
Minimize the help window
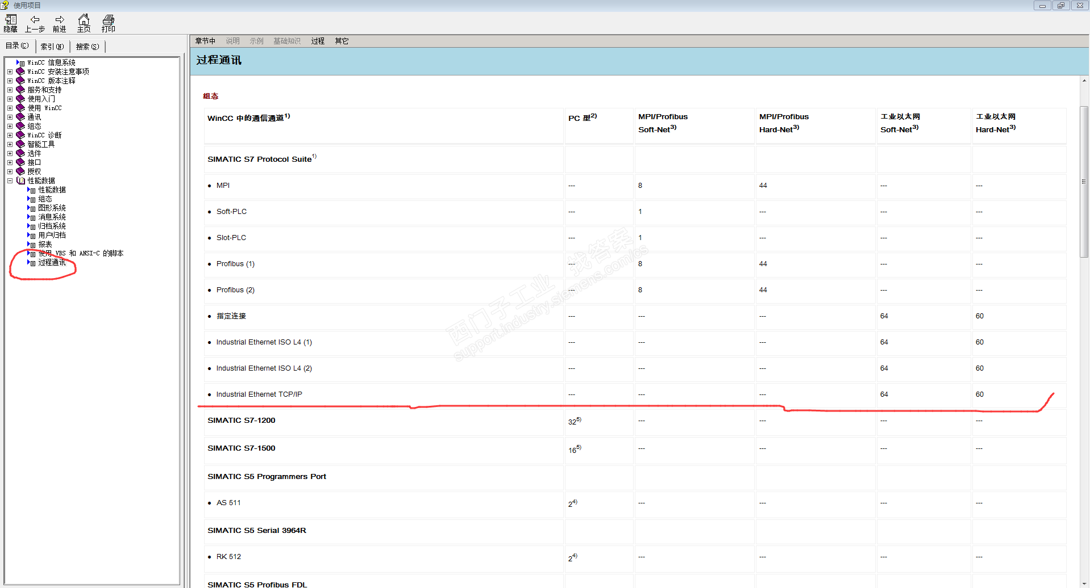pos(1042,6)
